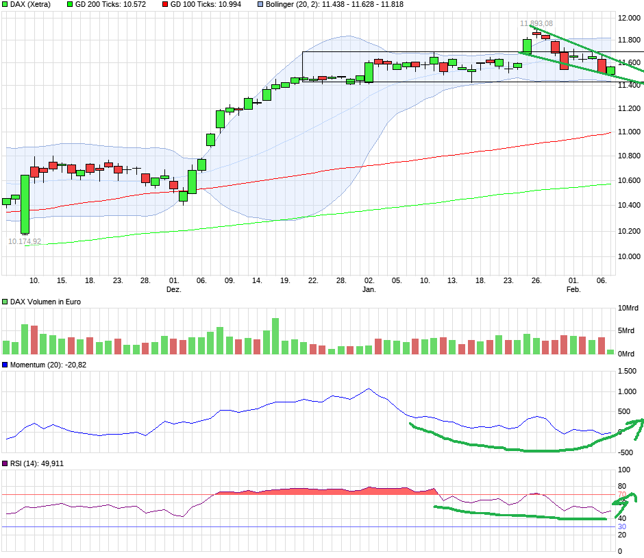Click the 'RSI (14): 49,911' label
This screenshot has width=644, height=558.
[37, 463]
